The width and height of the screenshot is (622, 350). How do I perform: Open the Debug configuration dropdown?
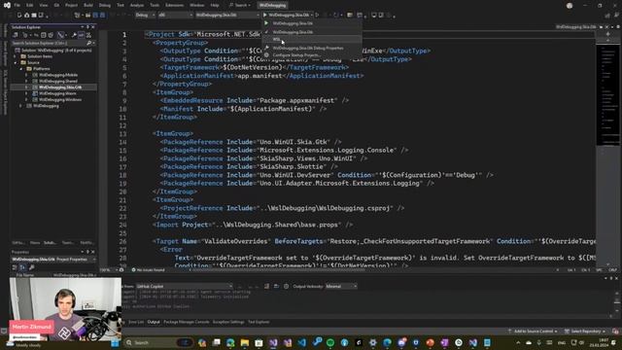(145, 16)
